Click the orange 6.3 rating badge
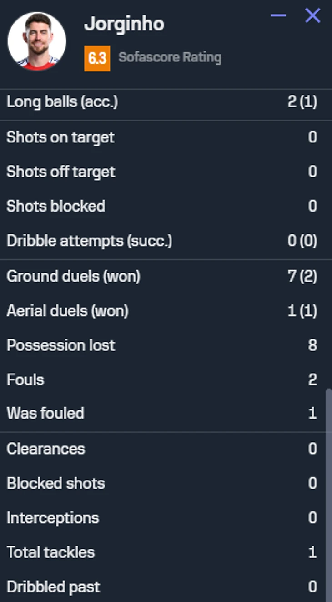Screen dimensions: 332x602 [97, 58]
